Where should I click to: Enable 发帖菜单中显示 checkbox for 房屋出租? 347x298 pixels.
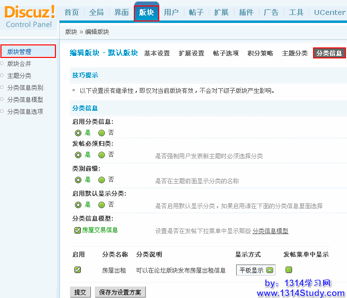(x=289, y=270)
